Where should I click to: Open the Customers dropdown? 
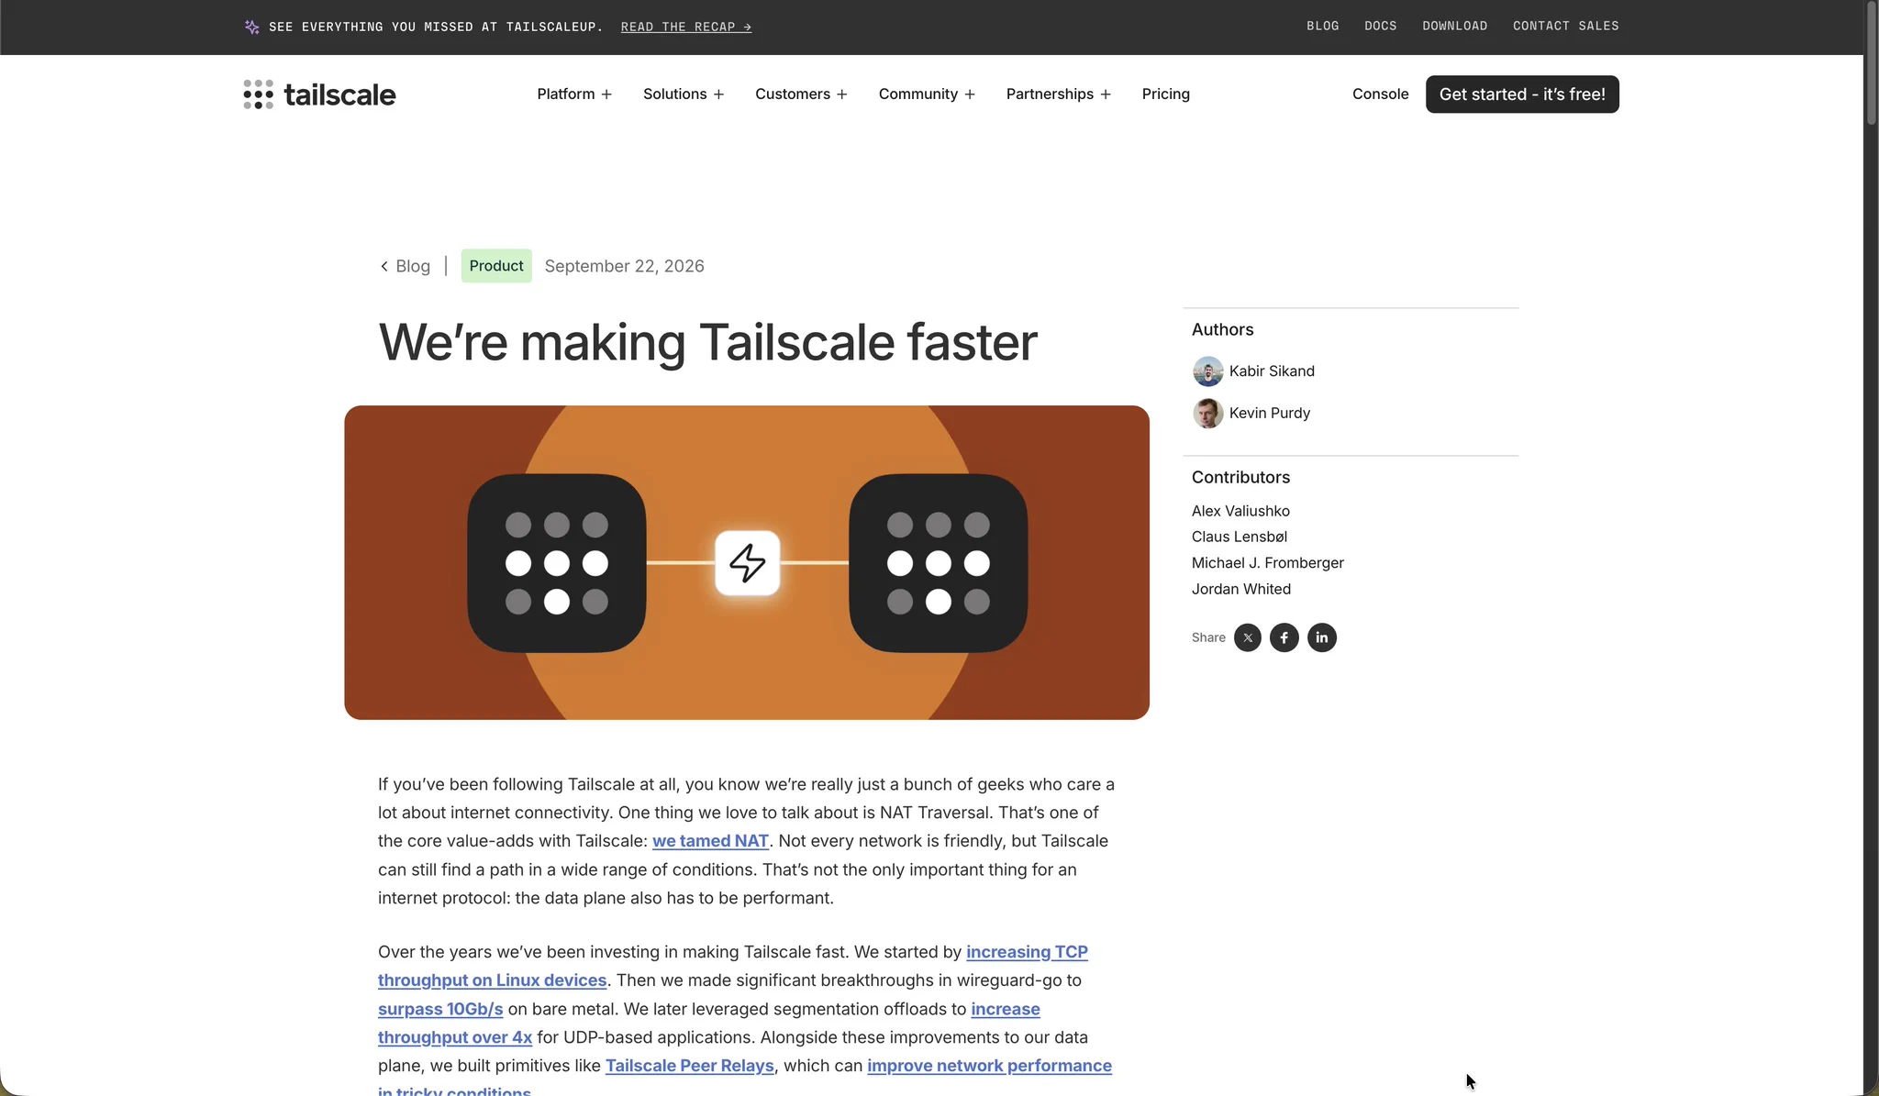click(801, 94)
